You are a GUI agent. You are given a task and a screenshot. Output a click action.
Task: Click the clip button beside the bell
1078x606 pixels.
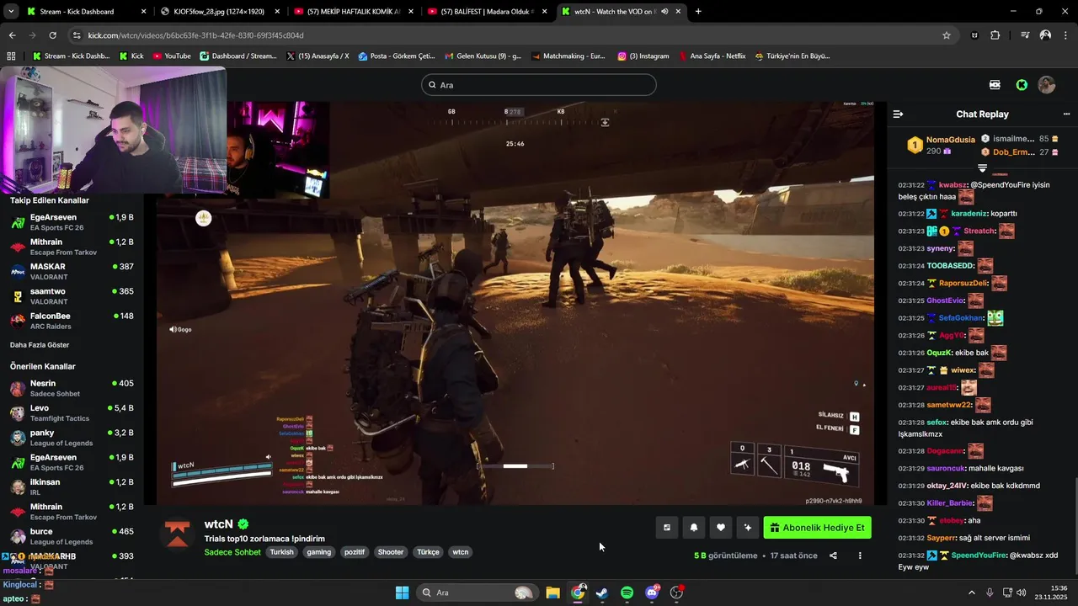pos(667,528)
